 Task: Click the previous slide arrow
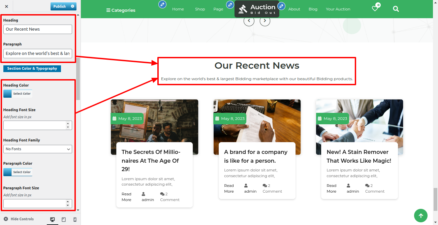[249, 21]
